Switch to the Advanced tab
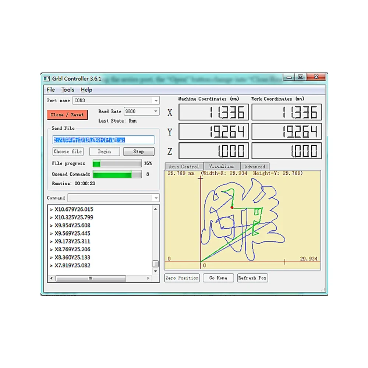This screenshot has height=368, width=368. click(x=255, y=167)
